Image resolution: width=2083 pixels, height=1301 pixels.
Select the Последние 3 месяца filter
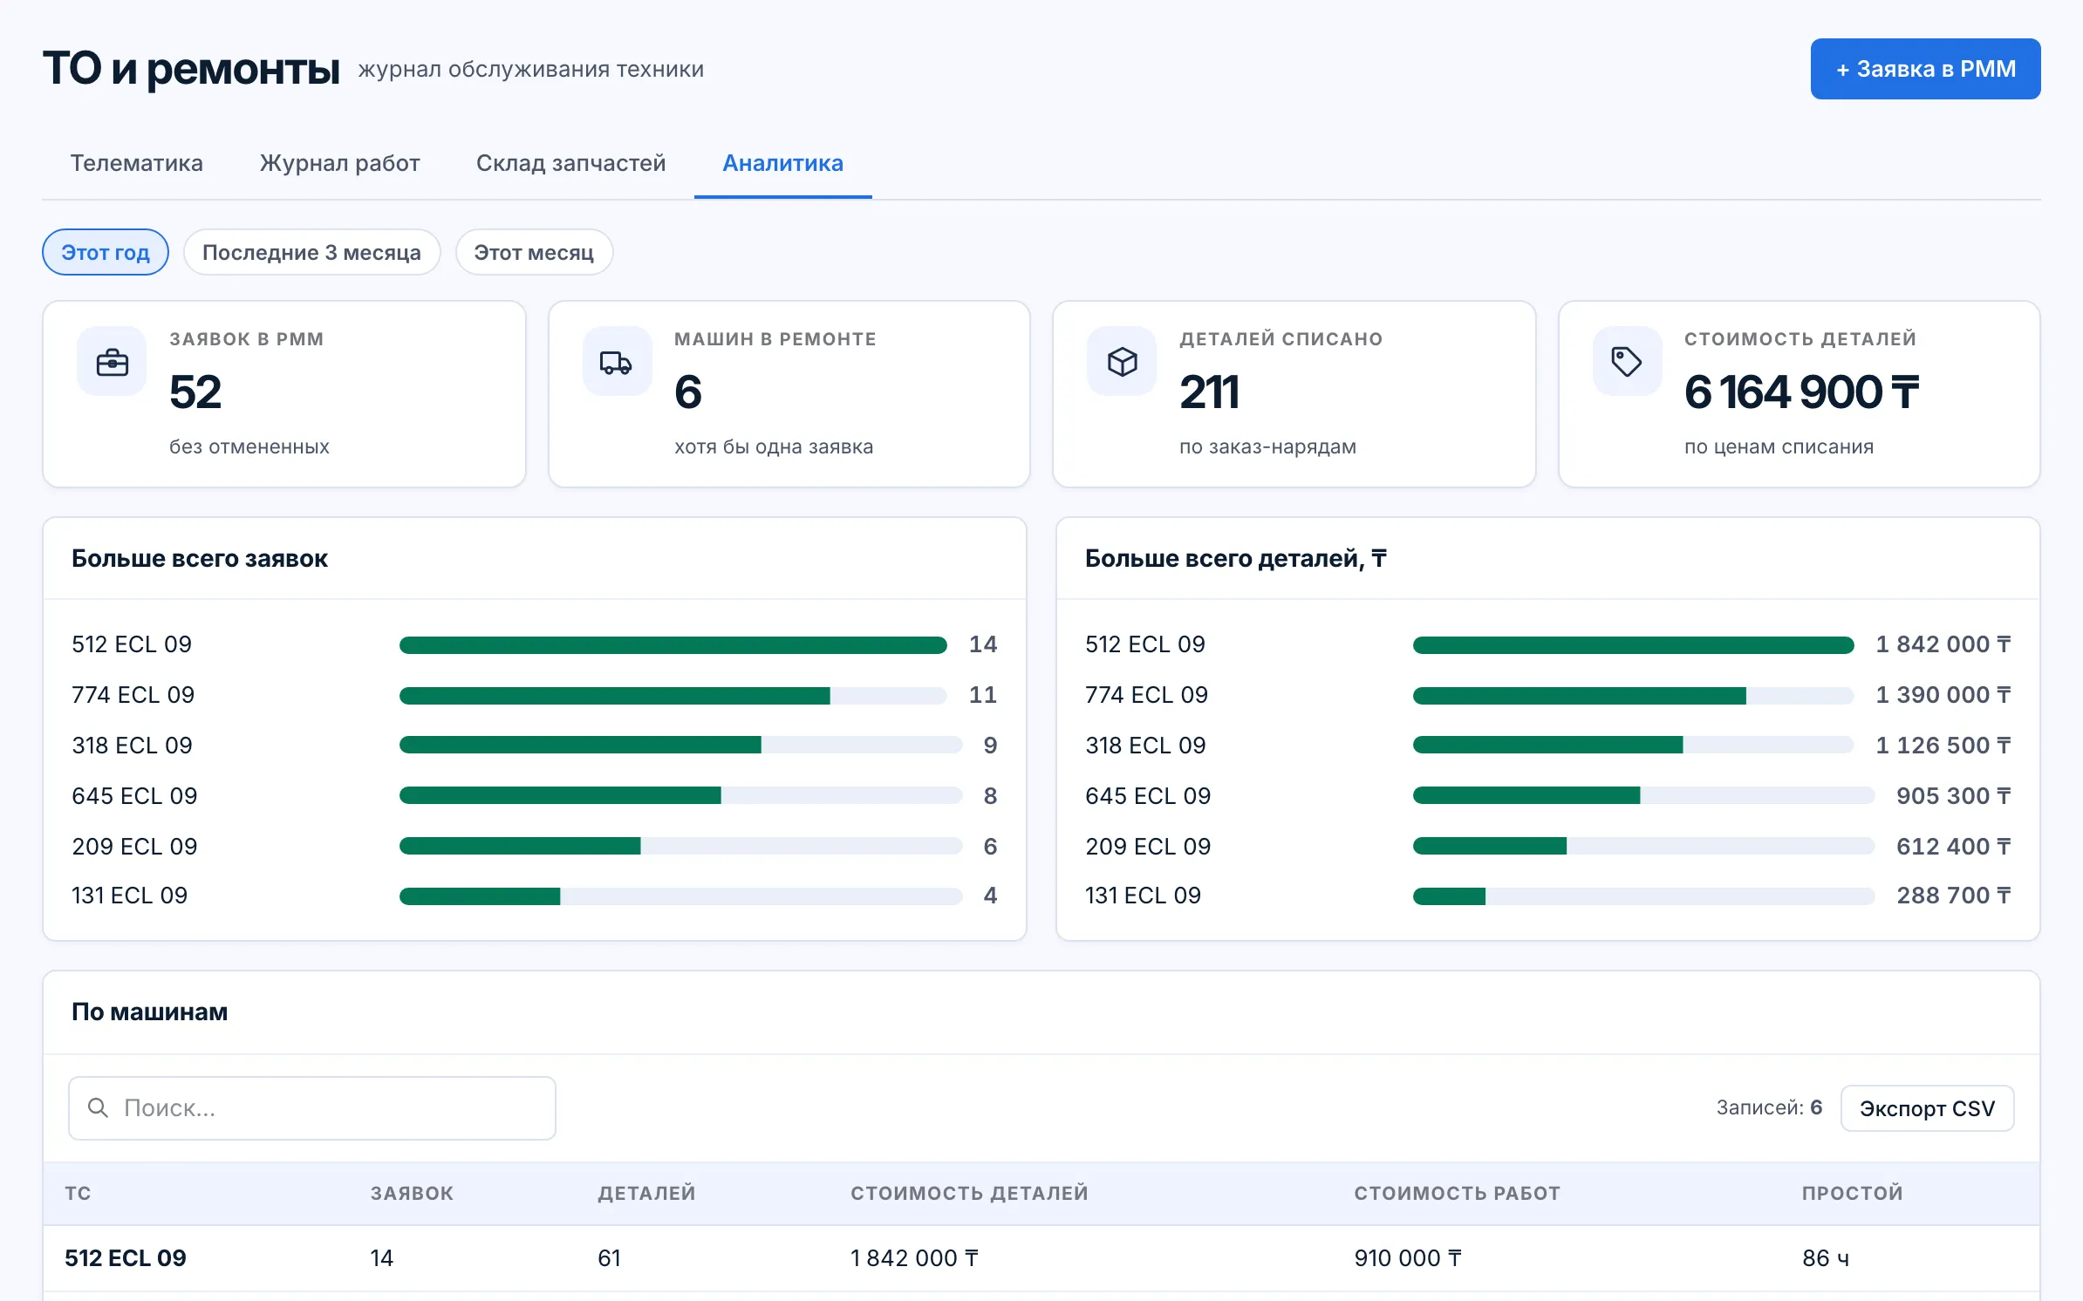[x=312, y=253]
